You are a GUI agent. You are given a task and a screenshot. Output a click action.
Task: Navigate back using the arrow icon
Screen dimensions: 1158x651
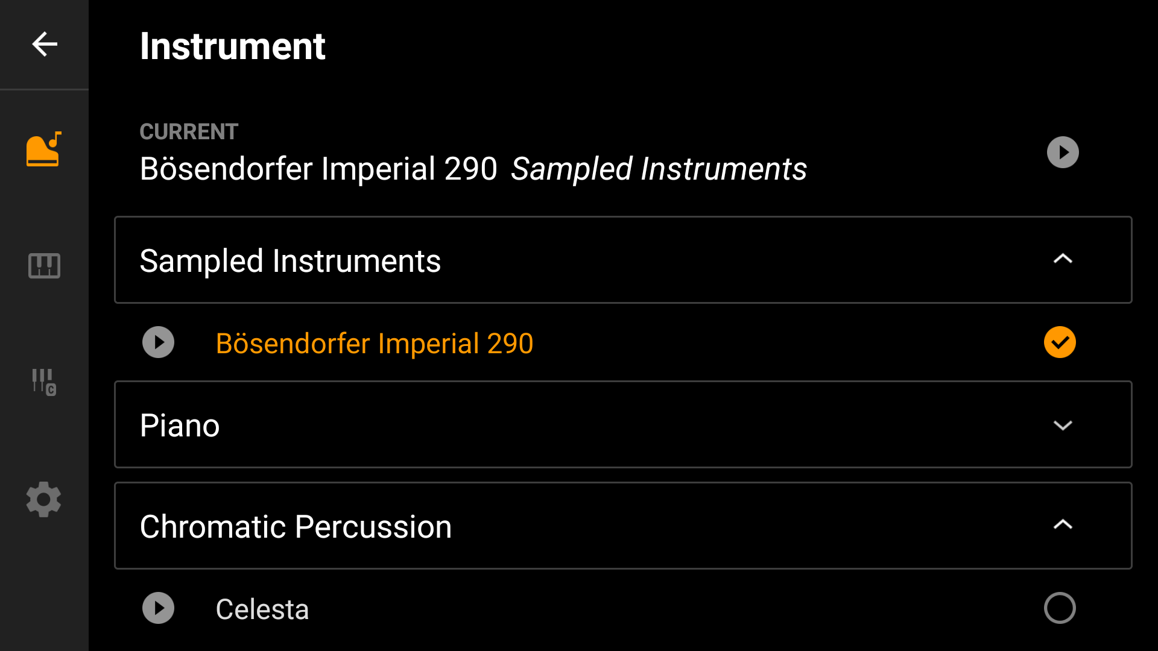coord(44,44)
